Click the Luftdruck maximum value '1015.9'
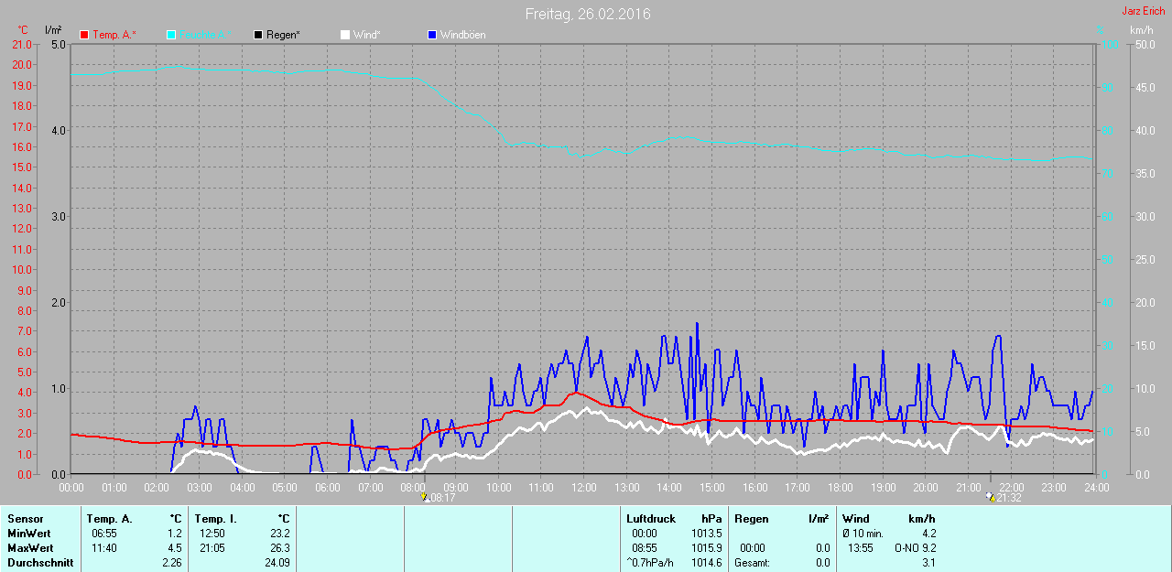 [707, 548]
